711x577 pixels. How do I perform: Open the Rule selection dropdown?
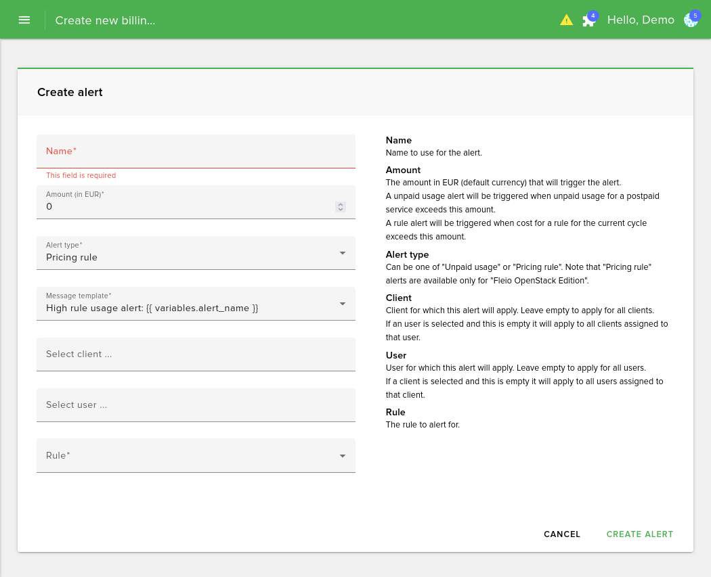(190, 456)
